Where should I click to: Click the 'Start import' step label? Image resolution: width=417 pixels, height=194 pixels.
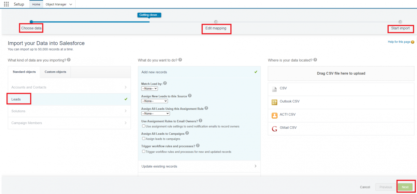400,28
